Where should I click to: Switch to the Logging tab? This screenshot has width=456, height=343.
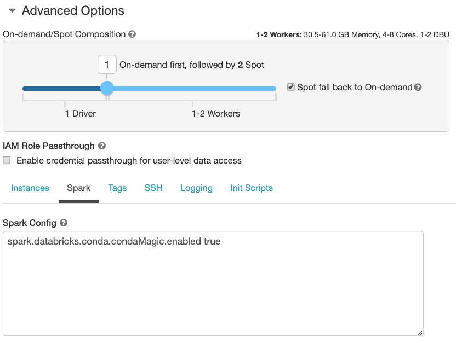click(196, 188)
